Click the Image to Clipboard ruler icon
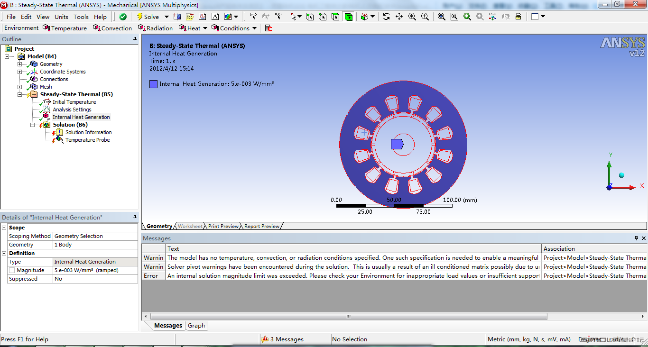Screen dimensions: 648x347 518,17
